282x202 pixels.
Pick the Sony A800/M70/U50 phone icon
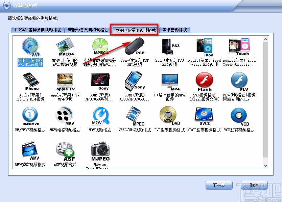(x=135, y=81)
